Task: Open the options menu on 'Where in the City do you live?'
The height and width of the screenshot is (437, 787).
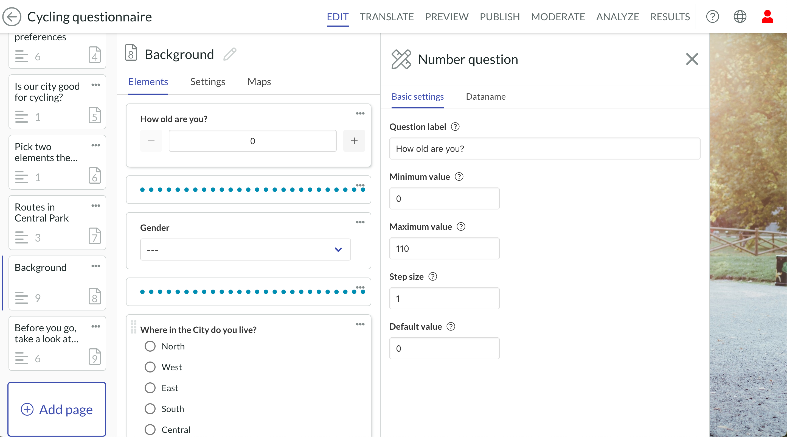Action: click(360, 324)
